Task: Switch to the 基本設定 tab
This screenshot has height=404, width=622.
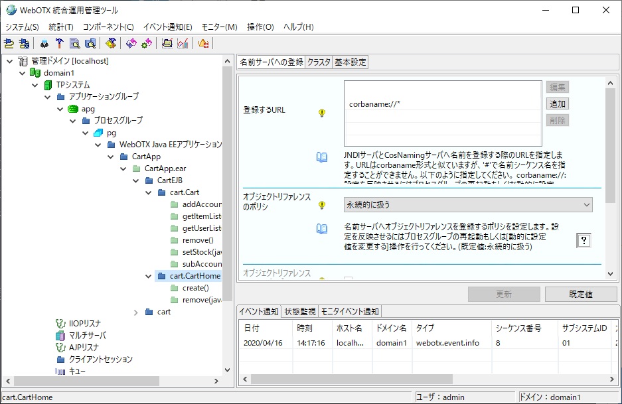Action: pyautogui.click(x=350, y=62)
